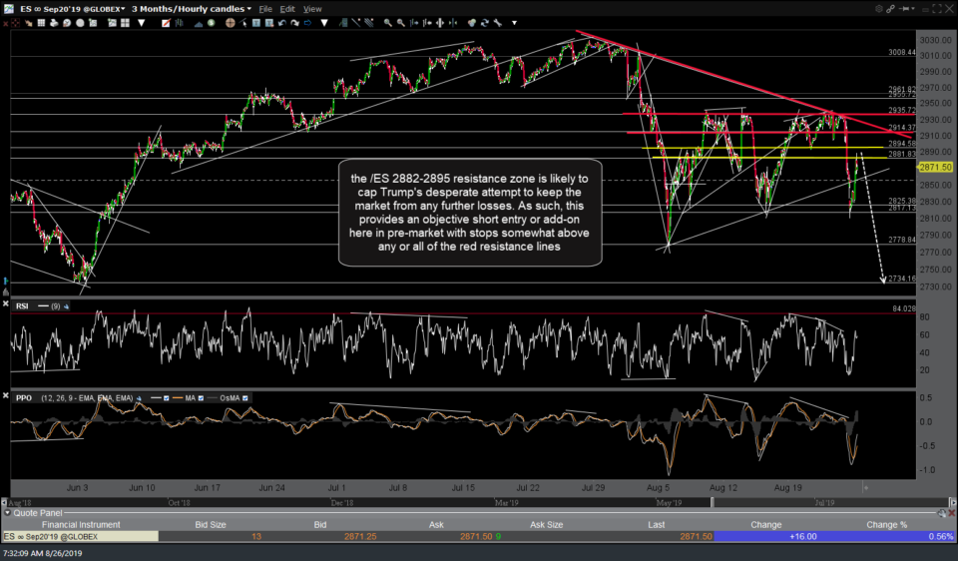Image resolution: width=958 pixels, height=561 pixels.
Task: Click the mountain area chart icon
Action: tap(199, 23)
